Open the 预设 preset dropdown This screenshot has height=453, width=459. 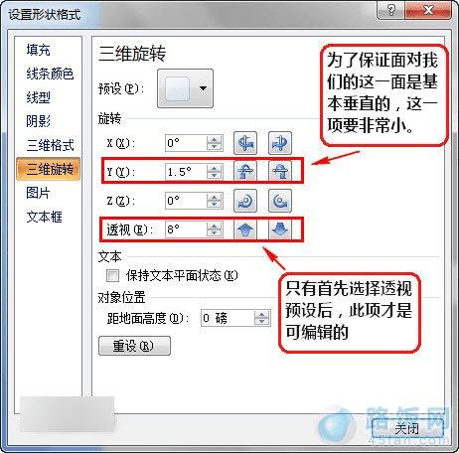[x=185, y=88]
